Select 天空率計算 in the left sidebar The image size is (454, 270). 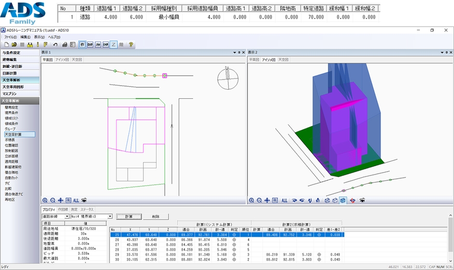point(13,134)
